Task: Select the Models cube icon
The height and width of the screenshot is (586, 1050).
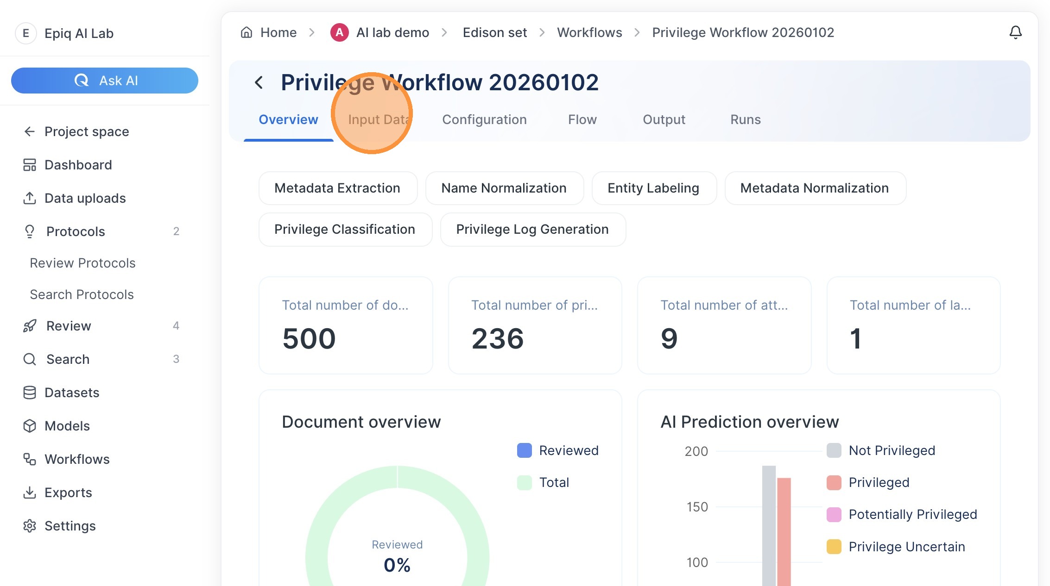Action: tap(30, 426)
